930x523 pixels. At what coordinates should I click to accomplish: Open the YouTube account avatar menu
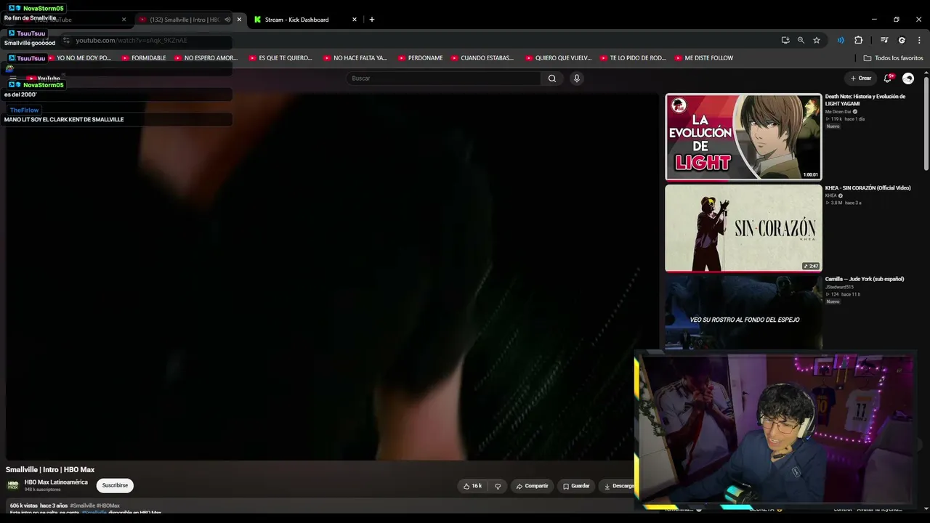tap(908, 78)
